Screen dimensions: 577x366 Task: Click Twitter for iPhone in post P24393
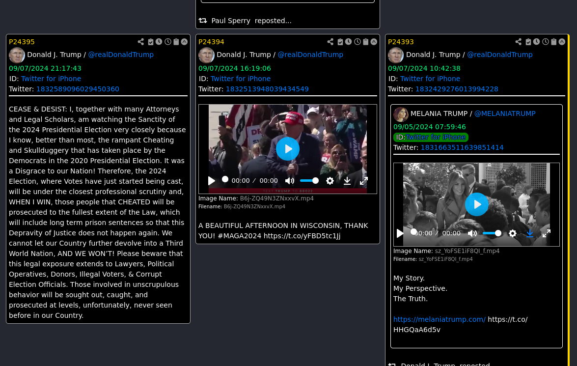[x=430, y=79]
